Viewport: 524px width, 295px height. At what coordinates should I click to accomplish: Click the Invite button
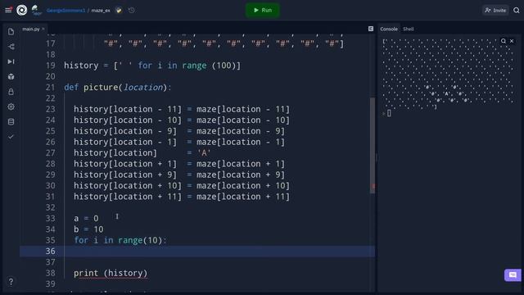click(x=495, y=11)
